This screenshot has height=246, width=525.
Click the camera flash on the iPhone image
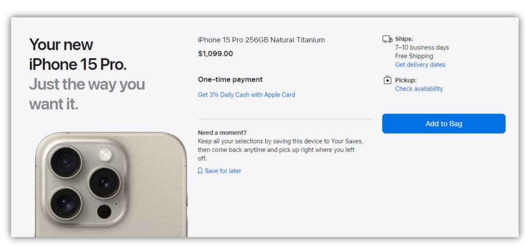pyautogui.click(x=105, y=153)
